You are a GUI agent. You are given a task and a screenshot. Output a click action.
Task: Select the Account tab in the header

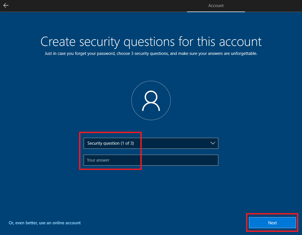tap(216, 6)
